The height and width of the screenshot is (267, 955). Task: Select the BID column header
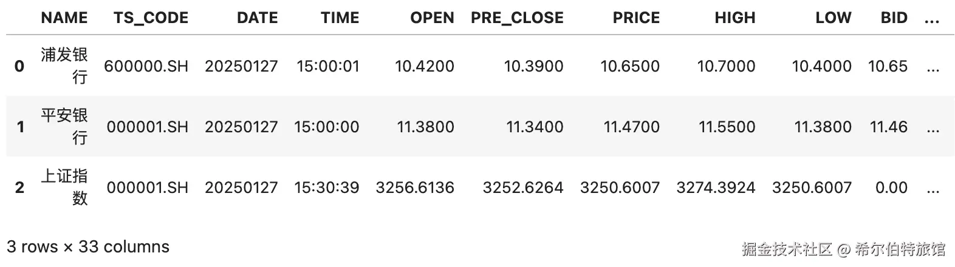point(894,18)
